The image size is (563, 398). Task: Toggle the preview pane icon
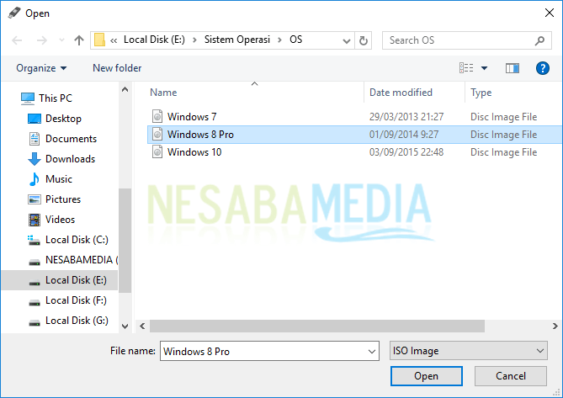[x=513, y=68]
